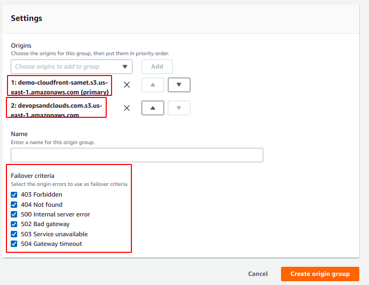Disable 502 Bad gateway failover
Viewport: 369px width, 285px height.
point(14,224)
